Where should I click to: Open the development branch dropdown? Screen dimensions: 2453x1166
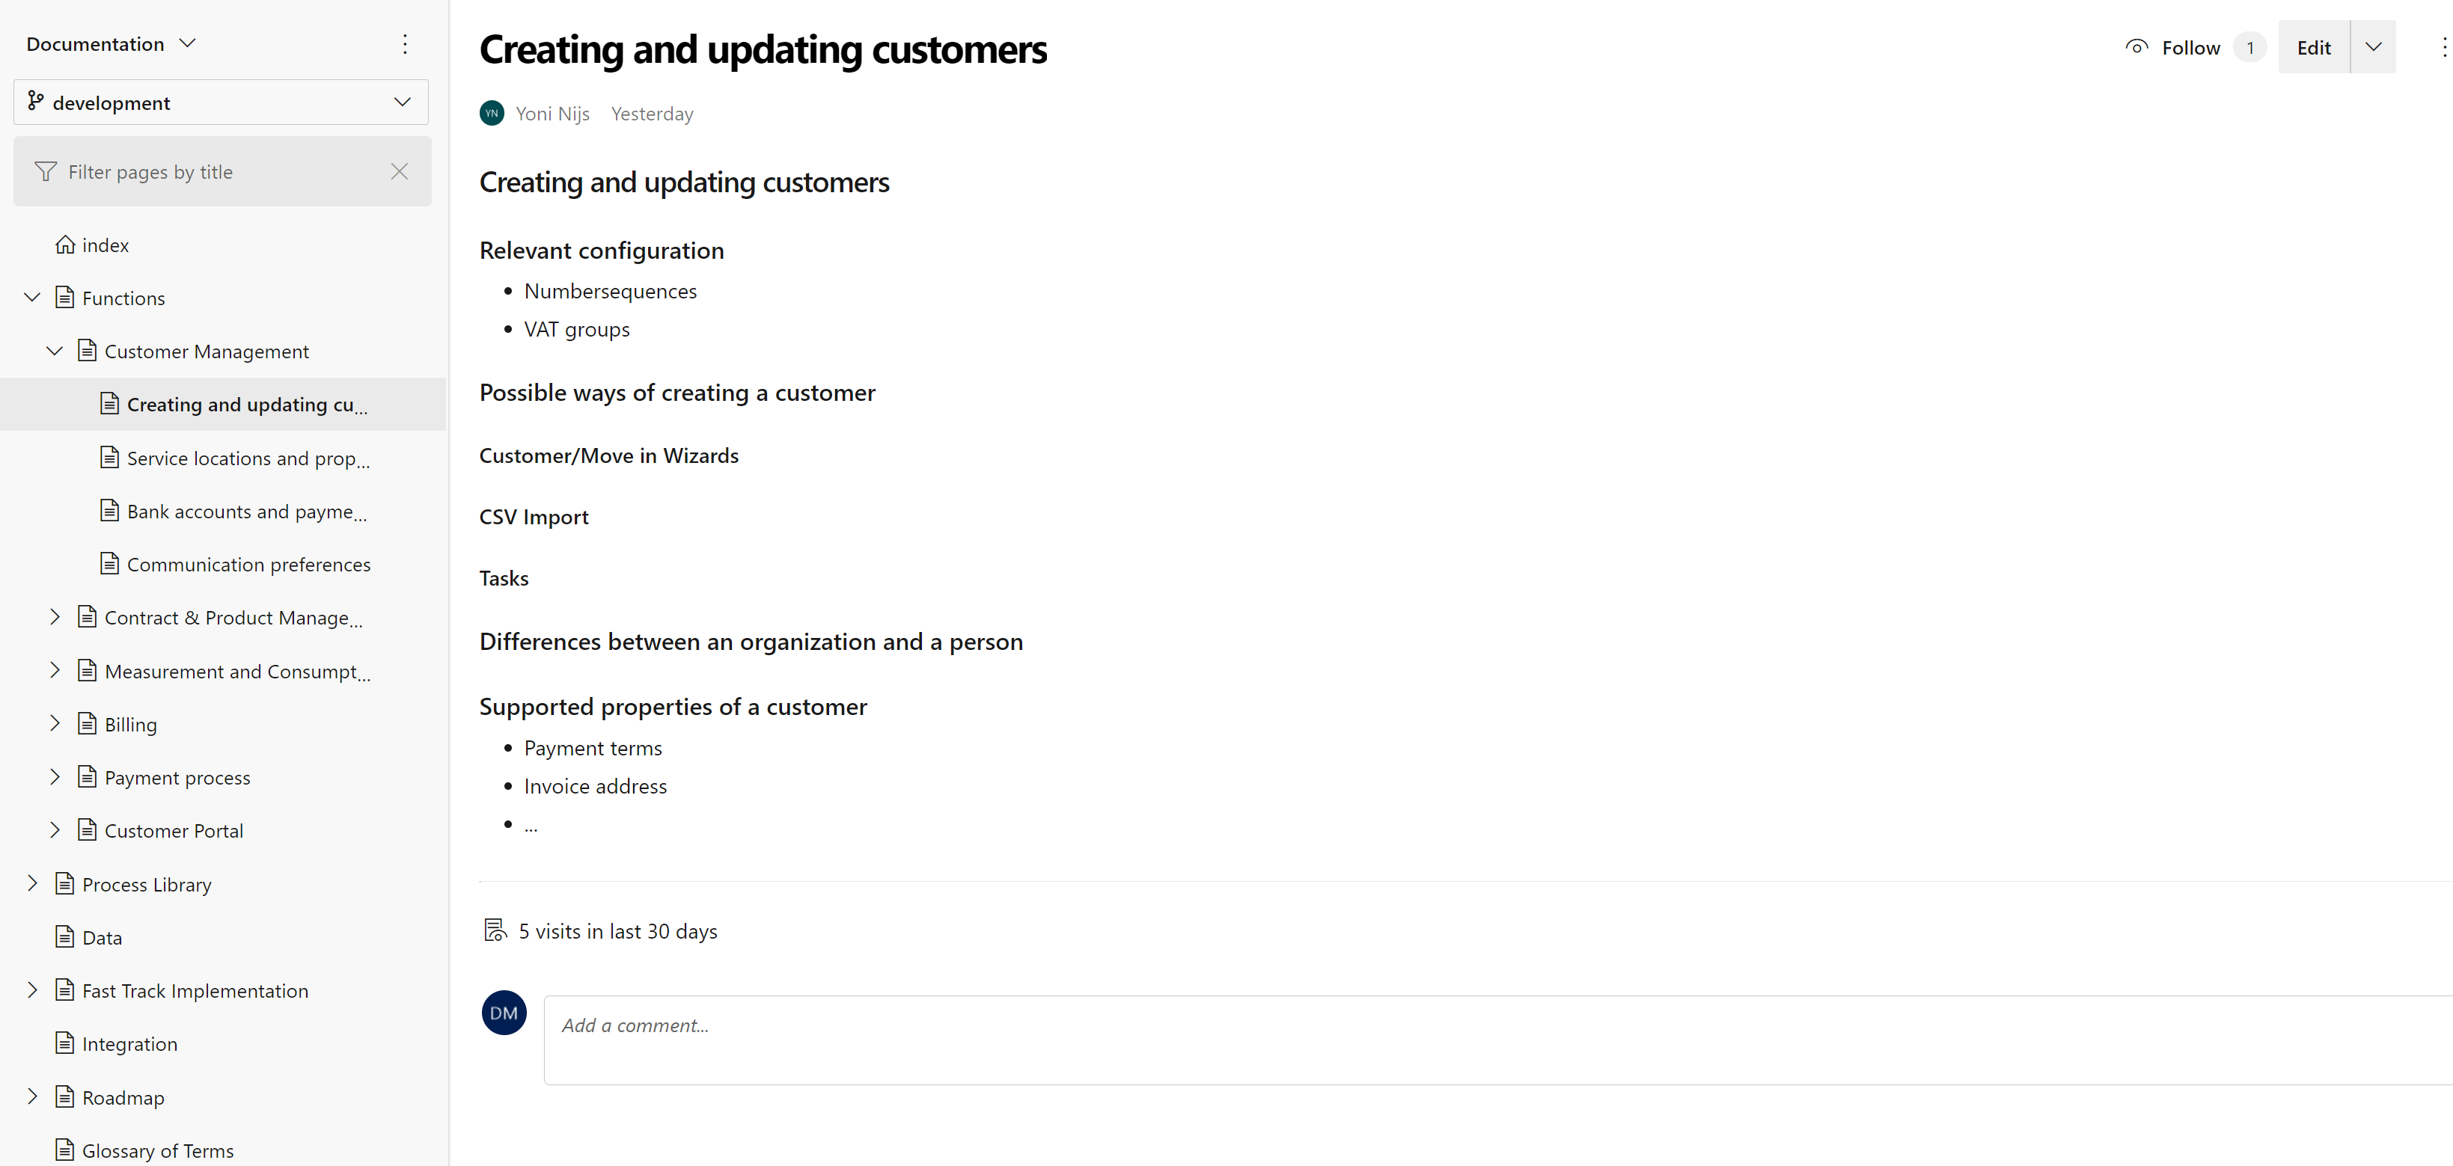221,102
